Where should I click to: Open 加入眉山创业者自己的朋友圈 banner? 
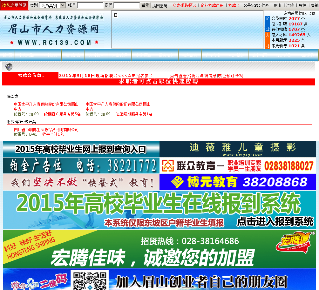pyautogui.click(x=159, y=279)
